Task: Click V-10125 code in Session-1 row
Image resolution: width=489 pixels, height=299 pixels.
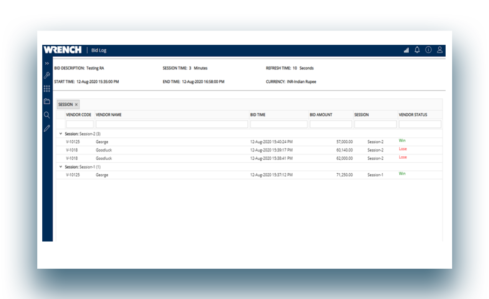Action: pyautogui.click(x=73, y=175)
